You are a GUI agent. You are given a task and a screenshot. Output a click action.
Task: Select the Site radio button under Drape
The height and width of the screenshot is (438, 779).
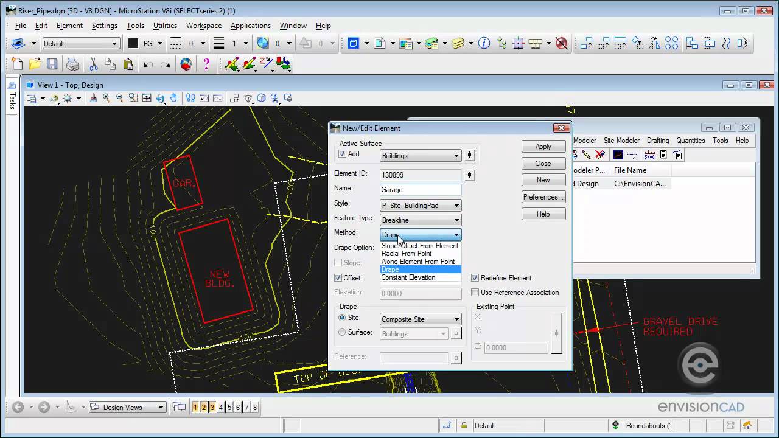pos(342,318)
